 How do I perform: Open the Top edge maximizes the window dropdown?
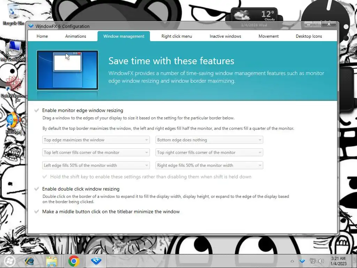pyautogui.click(x=96, y=140)
